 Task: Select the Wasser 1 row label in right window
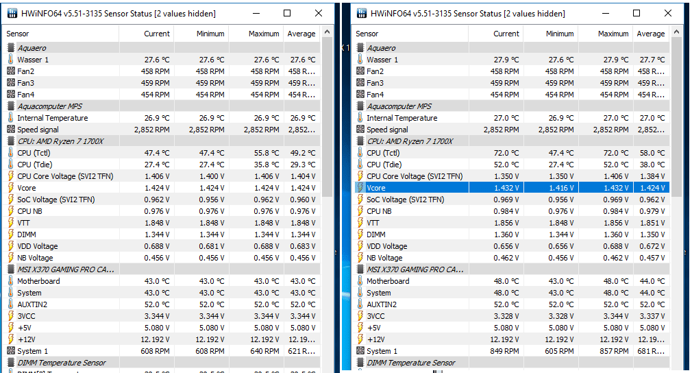pyautogui.click(x=382, y=60)
